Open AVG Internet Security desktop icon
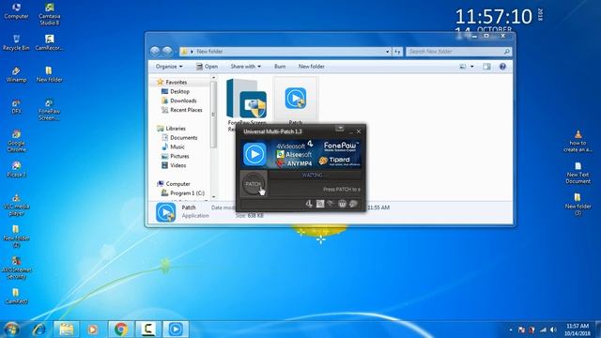This screenshot has width=601, height=338. tap(16, 268)
